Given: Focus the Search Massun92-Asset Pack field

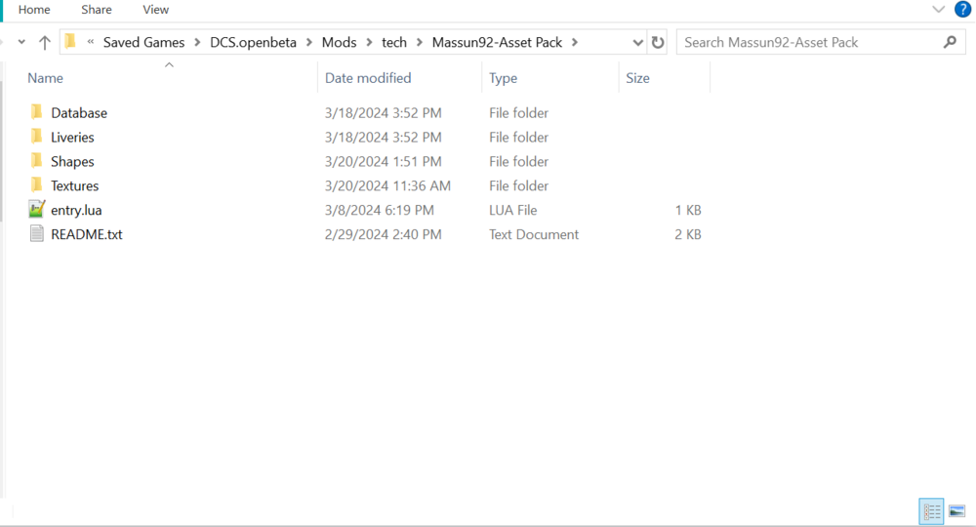Looking at the screenshot, I should point(810,43).
